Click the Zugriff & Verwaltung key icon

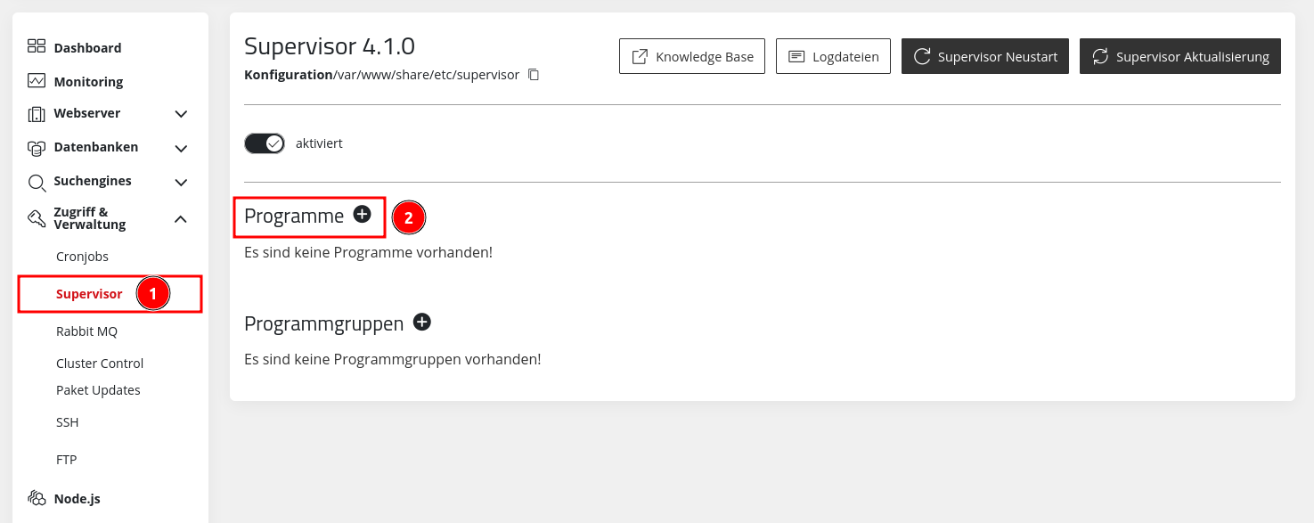tap(37, 218)
